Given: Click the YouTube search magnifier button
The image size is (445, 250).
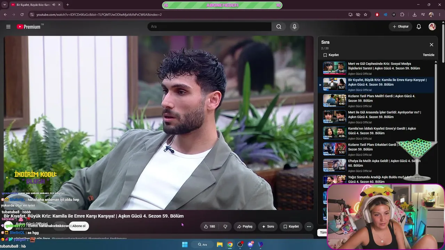Looking at the screenshot, I should click(279, 27).
